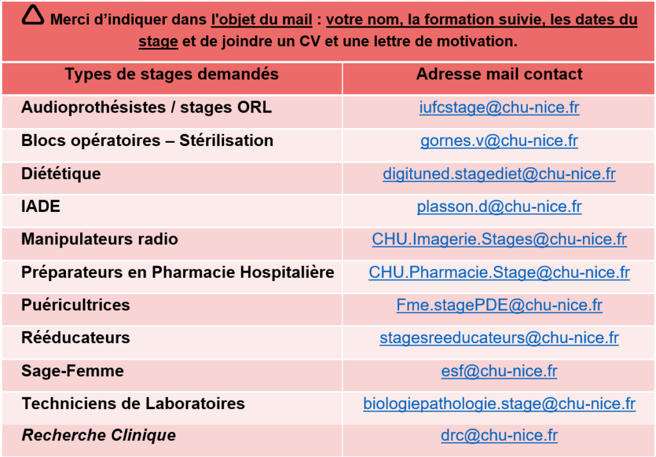Click the underlined 'l'objet du mail' text
This screenshot has height=457, width=656.
point(262,20)
